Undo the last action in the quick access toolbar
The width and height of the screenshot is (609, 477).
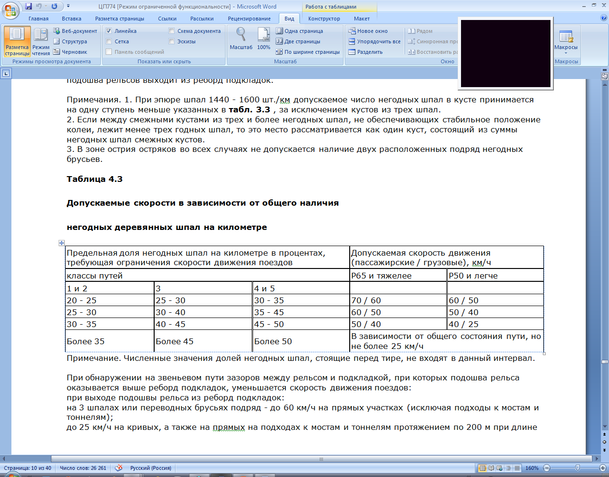39,6
